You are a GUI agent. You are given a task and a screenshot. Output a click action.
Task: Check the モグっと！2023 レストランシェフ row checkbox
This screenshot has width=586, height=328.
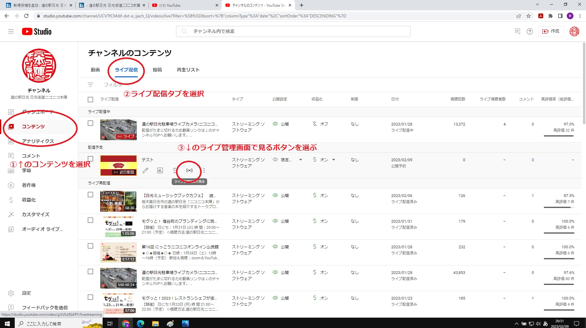[x=90, y=297]
